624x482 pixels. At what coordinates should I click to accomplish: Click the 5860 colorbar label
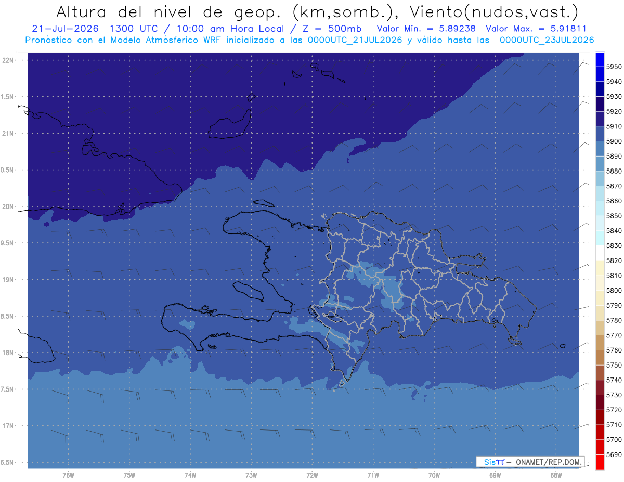[x=614, y=201]
